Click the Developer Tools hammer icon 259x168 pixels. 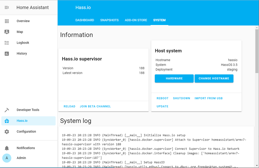(7, 110)
